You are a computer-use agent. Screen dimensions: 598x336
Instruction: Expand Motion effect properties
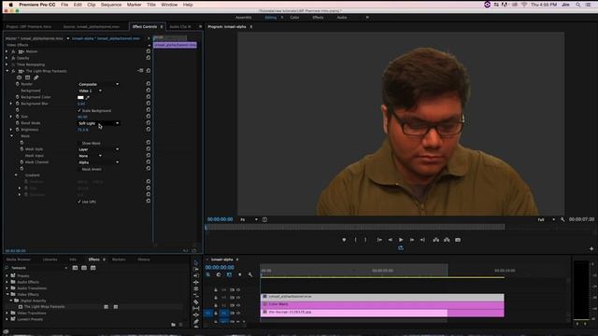coord(7,51)
